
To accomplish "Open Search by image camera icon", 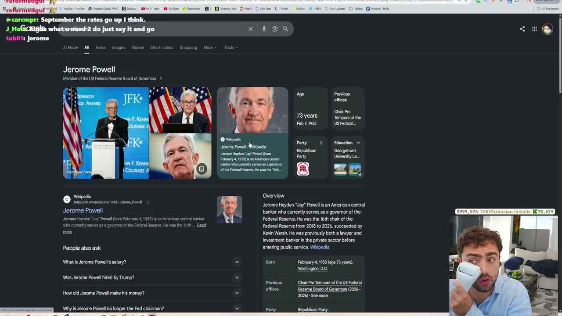I will coord(275,29).
